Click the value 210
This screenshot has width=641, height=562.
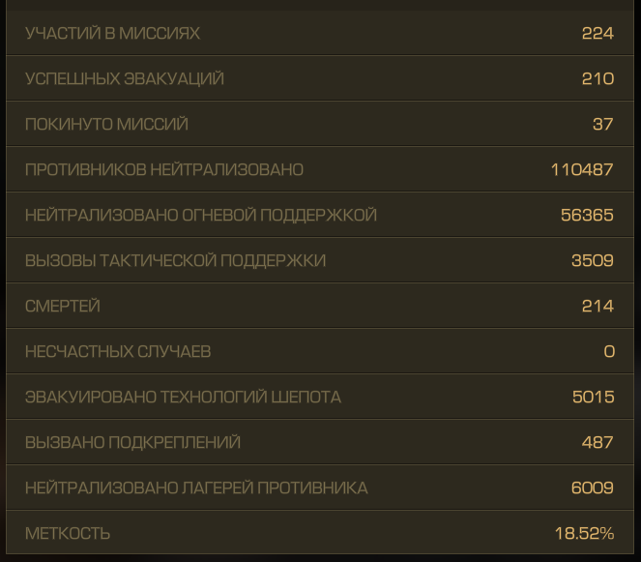pos(597,78)
